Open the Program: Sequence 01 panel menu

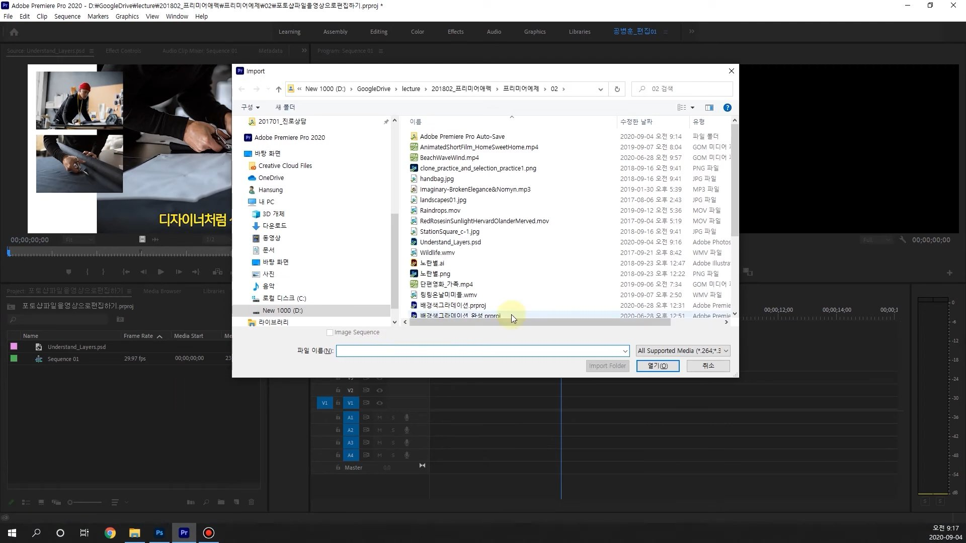[x=380, y=51]
